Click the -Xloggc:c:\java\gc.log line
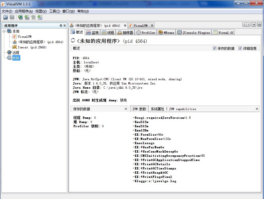264x199 pixels. click(x=155, y=181)
